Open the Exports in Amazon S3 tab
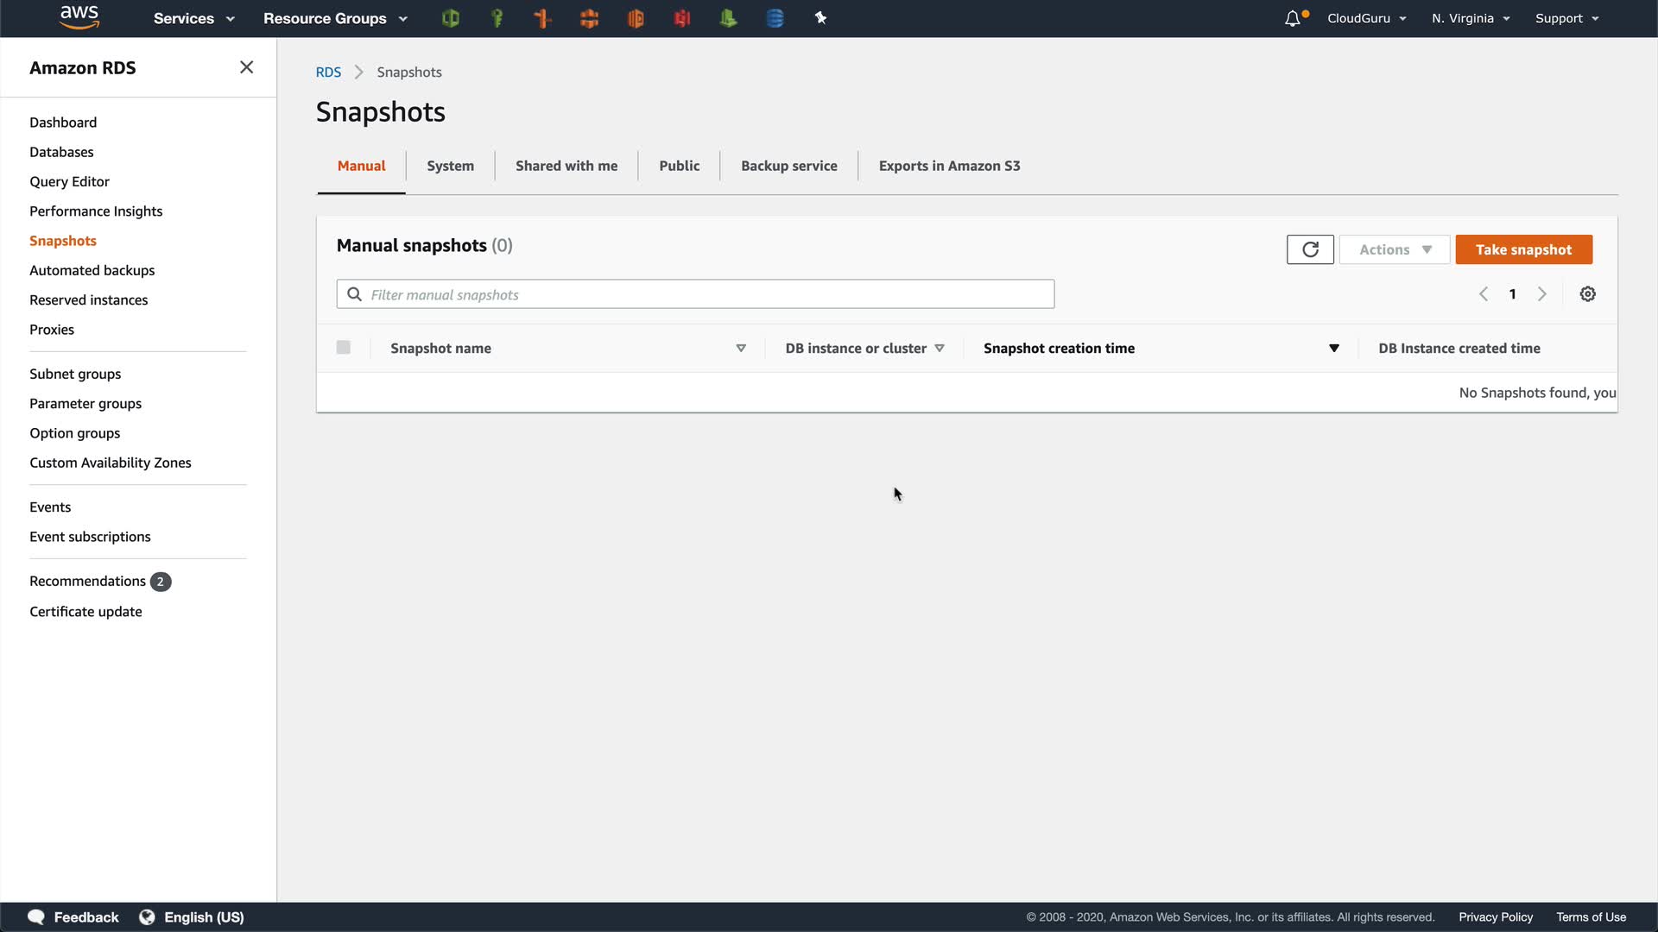This screenshot has height=932, width=1658. [949, 166]
